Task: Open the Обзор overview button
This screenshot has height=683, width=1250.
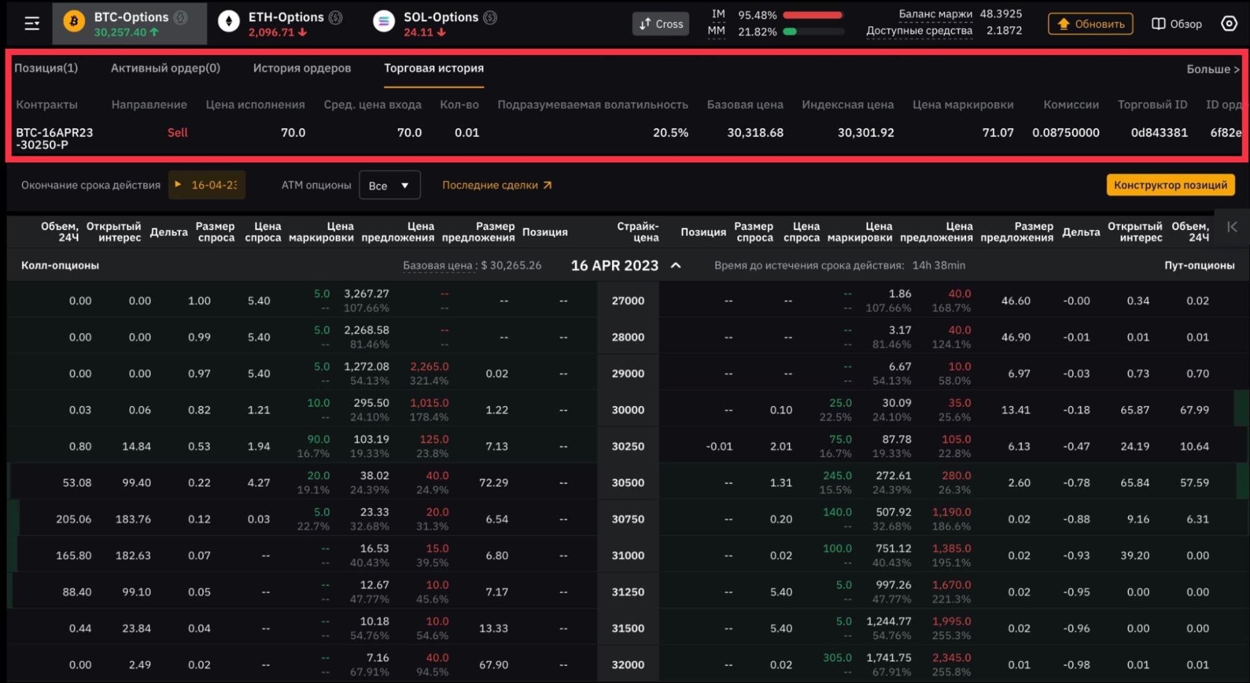Action: point(1177,24)
